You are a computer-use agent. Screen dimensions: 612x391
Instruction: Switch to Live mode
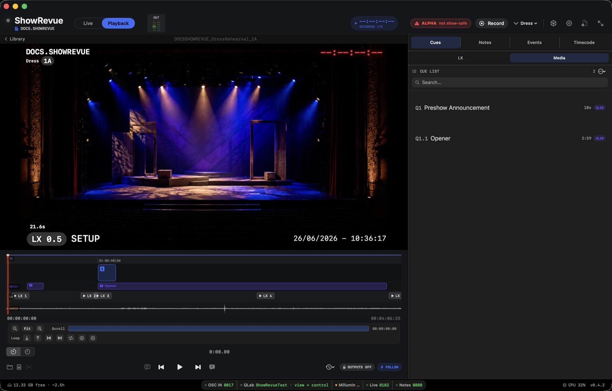pyautogui.click(x=88, y=23)
